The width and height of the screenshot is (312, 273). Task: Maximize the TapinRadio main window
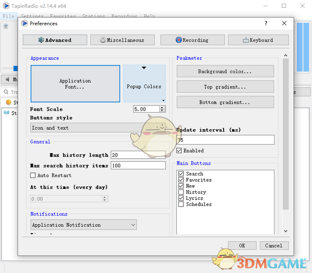[x=284, y=6]
